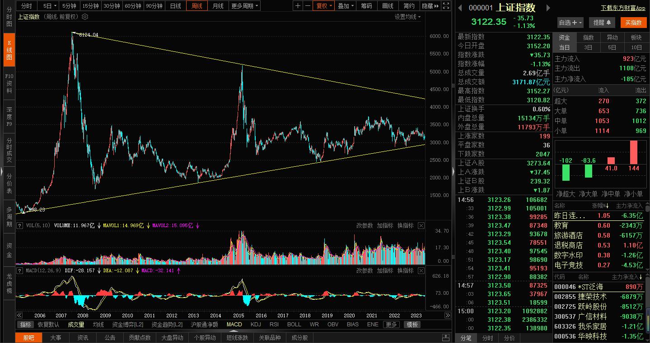Toggle the 筹码 chip distribution view
The image size is (650, 343).
click(366, 6)
